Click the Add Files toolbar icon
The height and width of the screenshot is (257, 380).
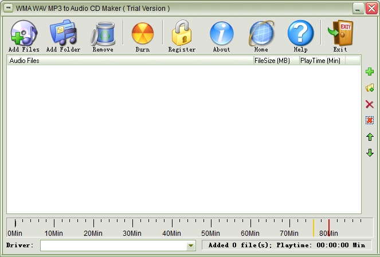click(x=23, y=34)
